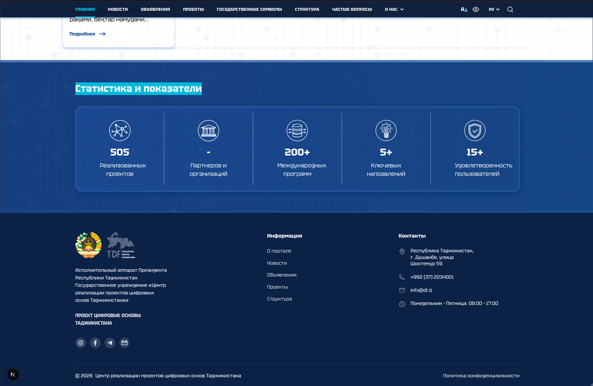
Task: Click the info@dt.tj email address
Action: point(421,290)
